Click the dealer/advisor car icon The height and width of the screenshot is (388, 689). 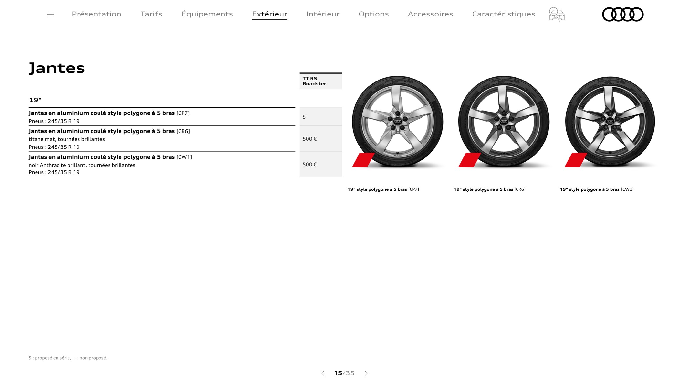pyautogui.click(x=557, y=14)
